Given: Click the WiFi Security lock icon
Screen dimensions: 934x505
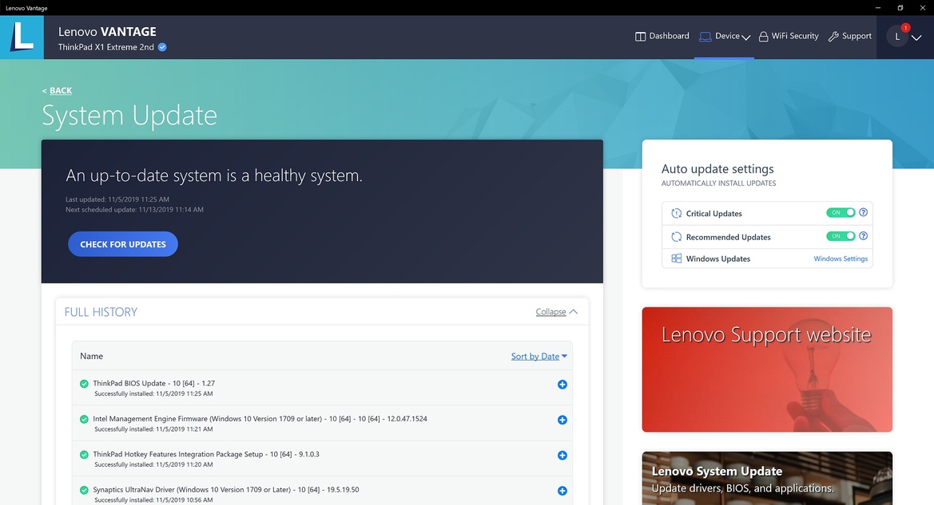Looking at the screenshot, I should coord(763,37).
